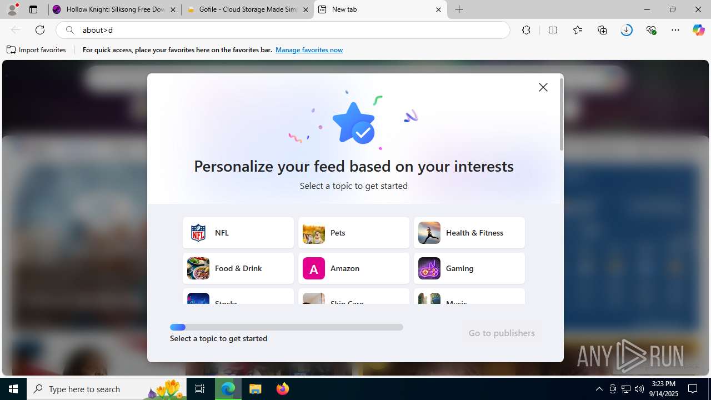This screenshot has height=400, width=711.
Task: Click the topic selection progress bar
Action: click(x=287, y=327)
